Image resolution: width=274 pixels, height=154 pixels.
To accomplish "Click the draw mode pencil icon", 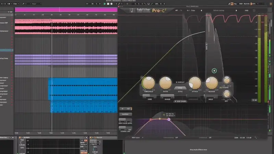I will [229, 4].
